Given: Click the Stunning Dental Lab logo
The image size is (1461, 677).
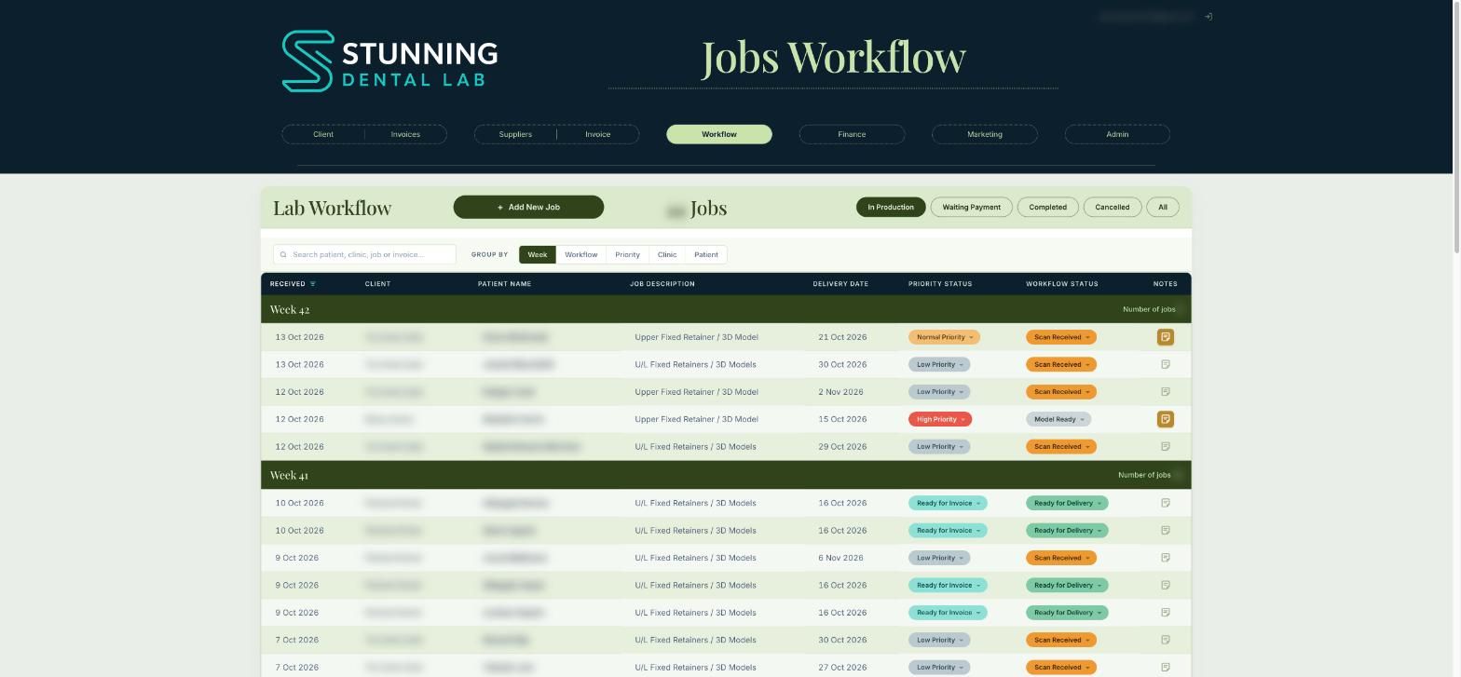Looking at the screenshot, I should pyautogui.click(x=389, y=61).
